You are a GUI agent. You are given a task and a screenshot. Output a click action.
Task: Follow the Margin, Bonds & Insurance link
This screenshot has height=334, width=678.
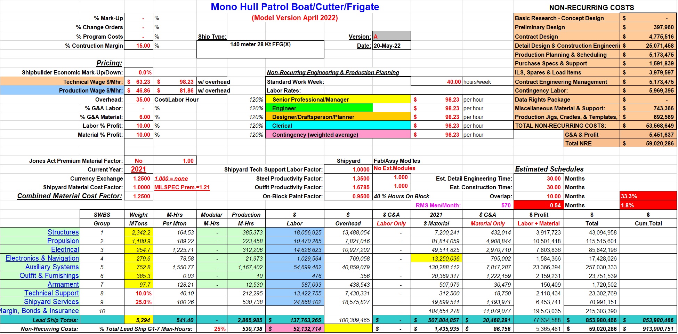click(x=39, y=311)
